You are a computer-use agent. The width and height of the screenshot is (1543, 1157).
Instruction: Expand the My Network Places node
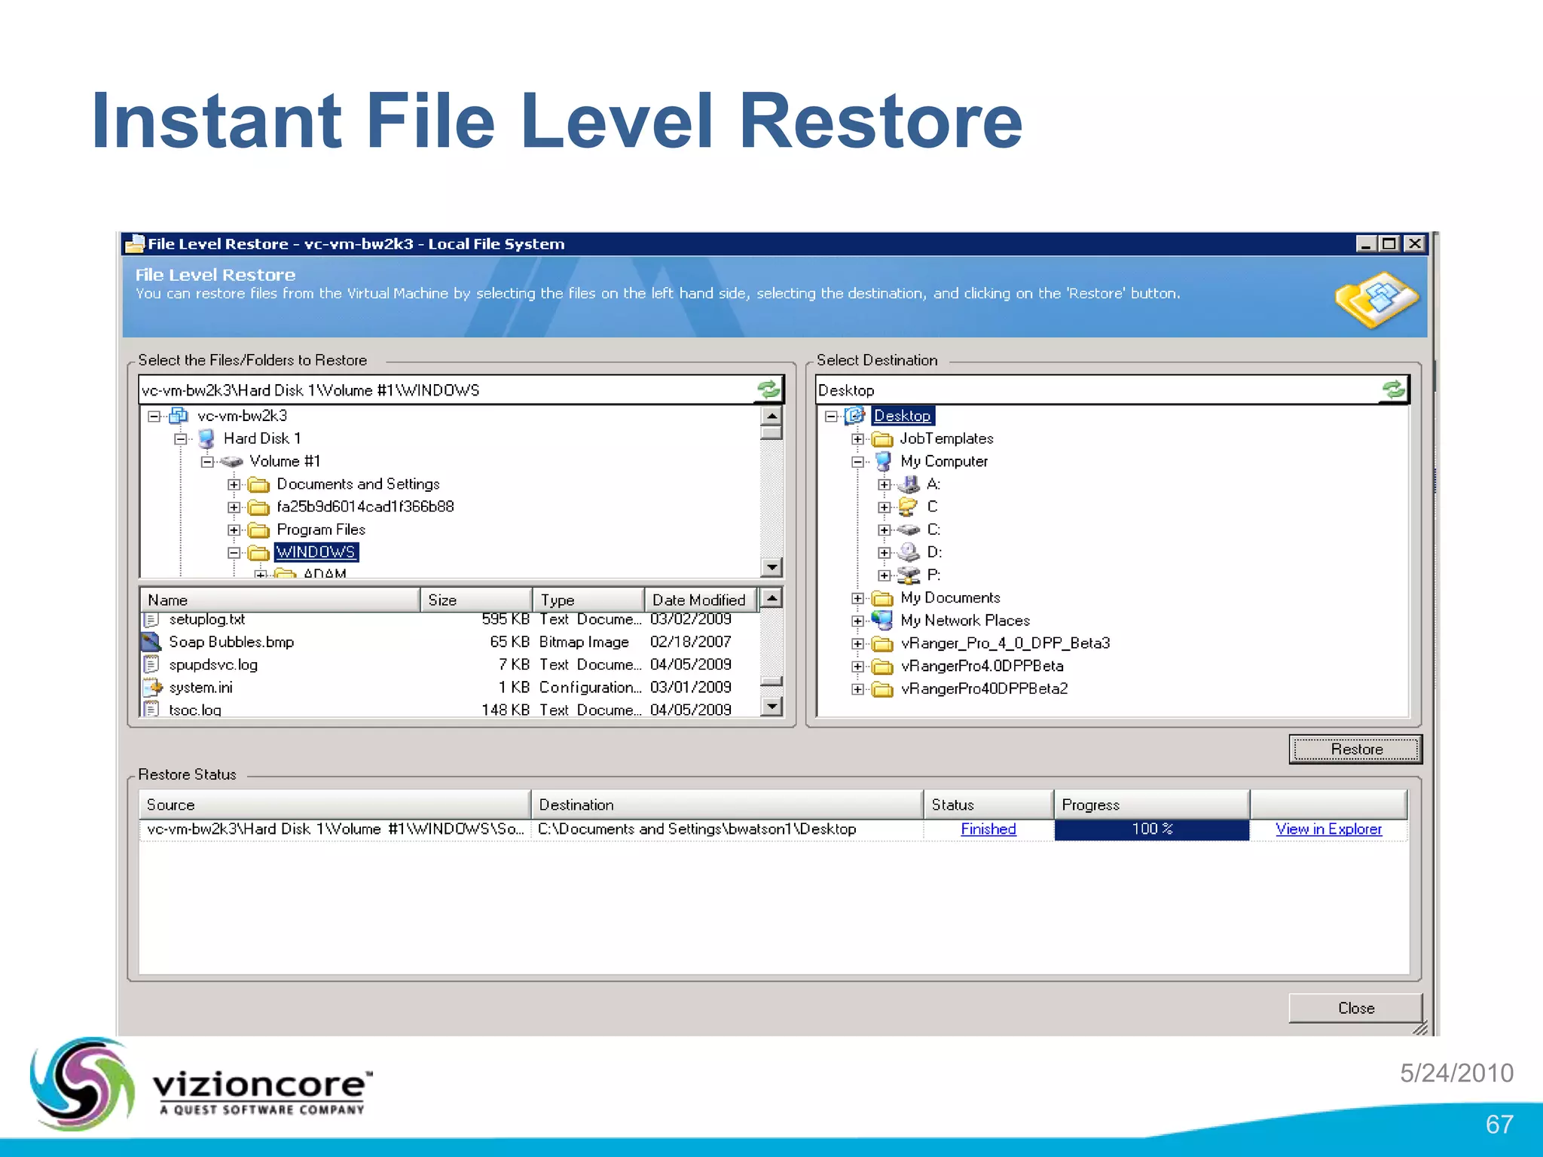pyautogui.click(x=858, y=621)
